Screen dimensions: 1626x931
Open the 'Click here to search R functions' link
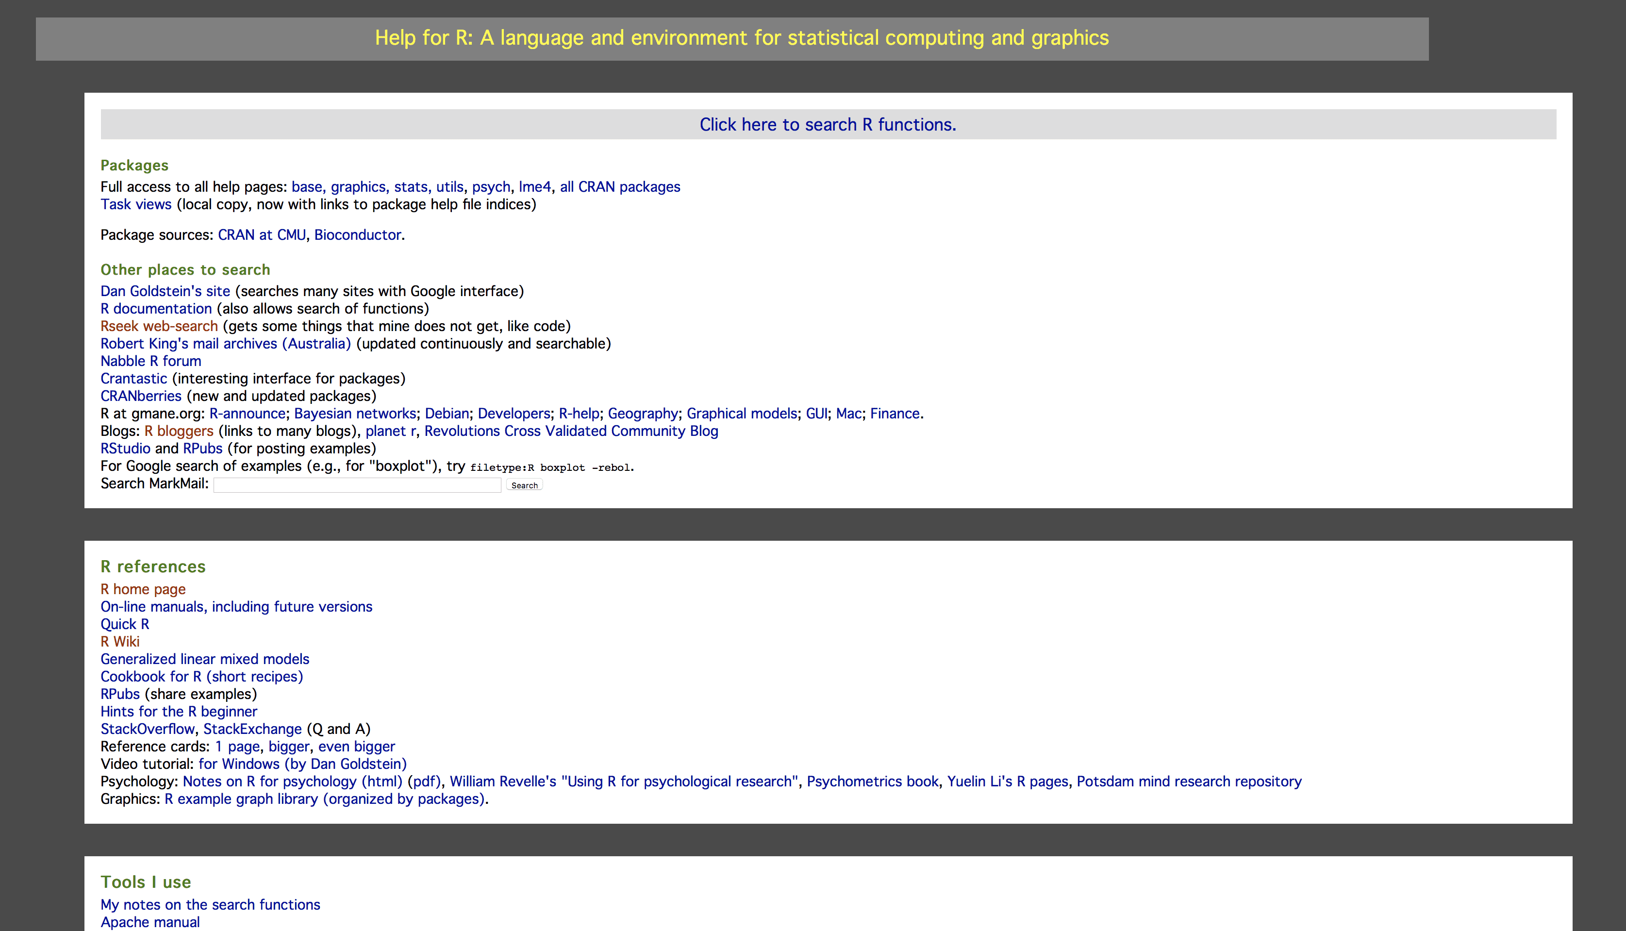(x=828, y=124)
